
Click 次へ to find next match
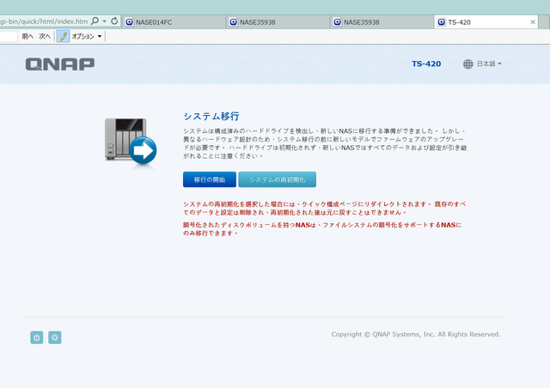click(x=45, y=36)
